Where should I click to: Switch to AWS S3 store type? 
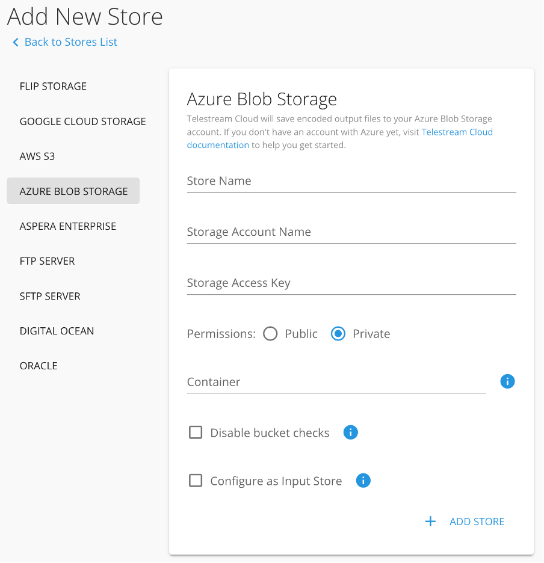37,156
